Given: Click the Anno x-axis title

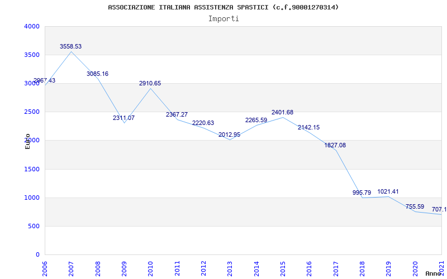Looking at the screenshot, I should [x=434, y=273].
